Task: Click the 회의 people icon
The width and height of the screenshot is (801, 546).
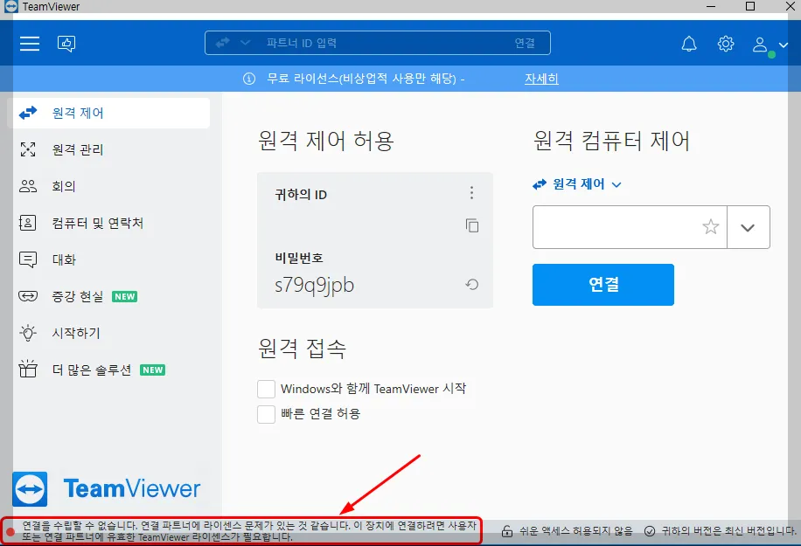Action: click(28, 186)
